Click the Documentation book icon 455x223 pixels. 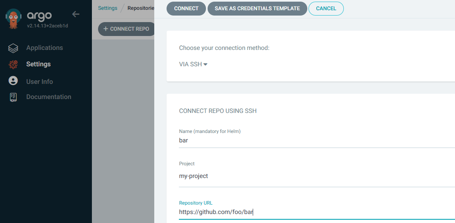(x=13, y=97)
